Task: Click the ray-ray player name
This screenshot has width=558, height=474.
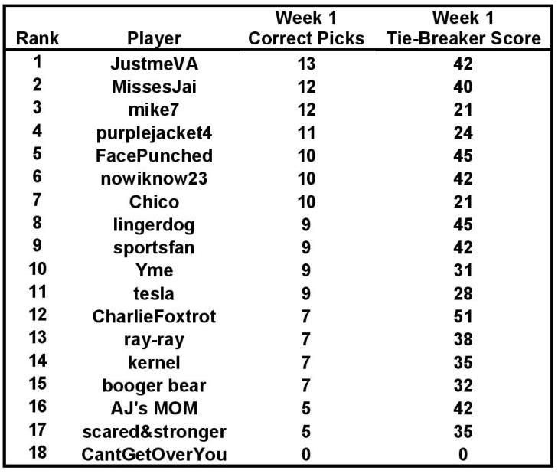Action: click(x=154, y=340)
